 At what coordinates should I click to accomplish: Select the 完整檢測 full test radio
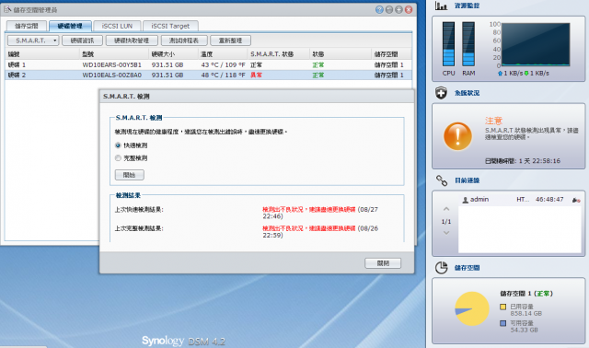(x=118, y=158)
